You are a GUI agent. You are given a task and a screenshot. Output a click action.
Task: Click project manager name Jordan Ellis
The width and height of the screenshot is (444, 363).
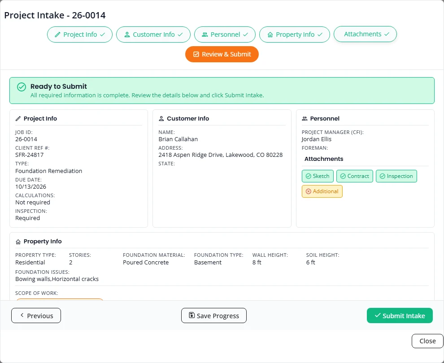(317, 139)
